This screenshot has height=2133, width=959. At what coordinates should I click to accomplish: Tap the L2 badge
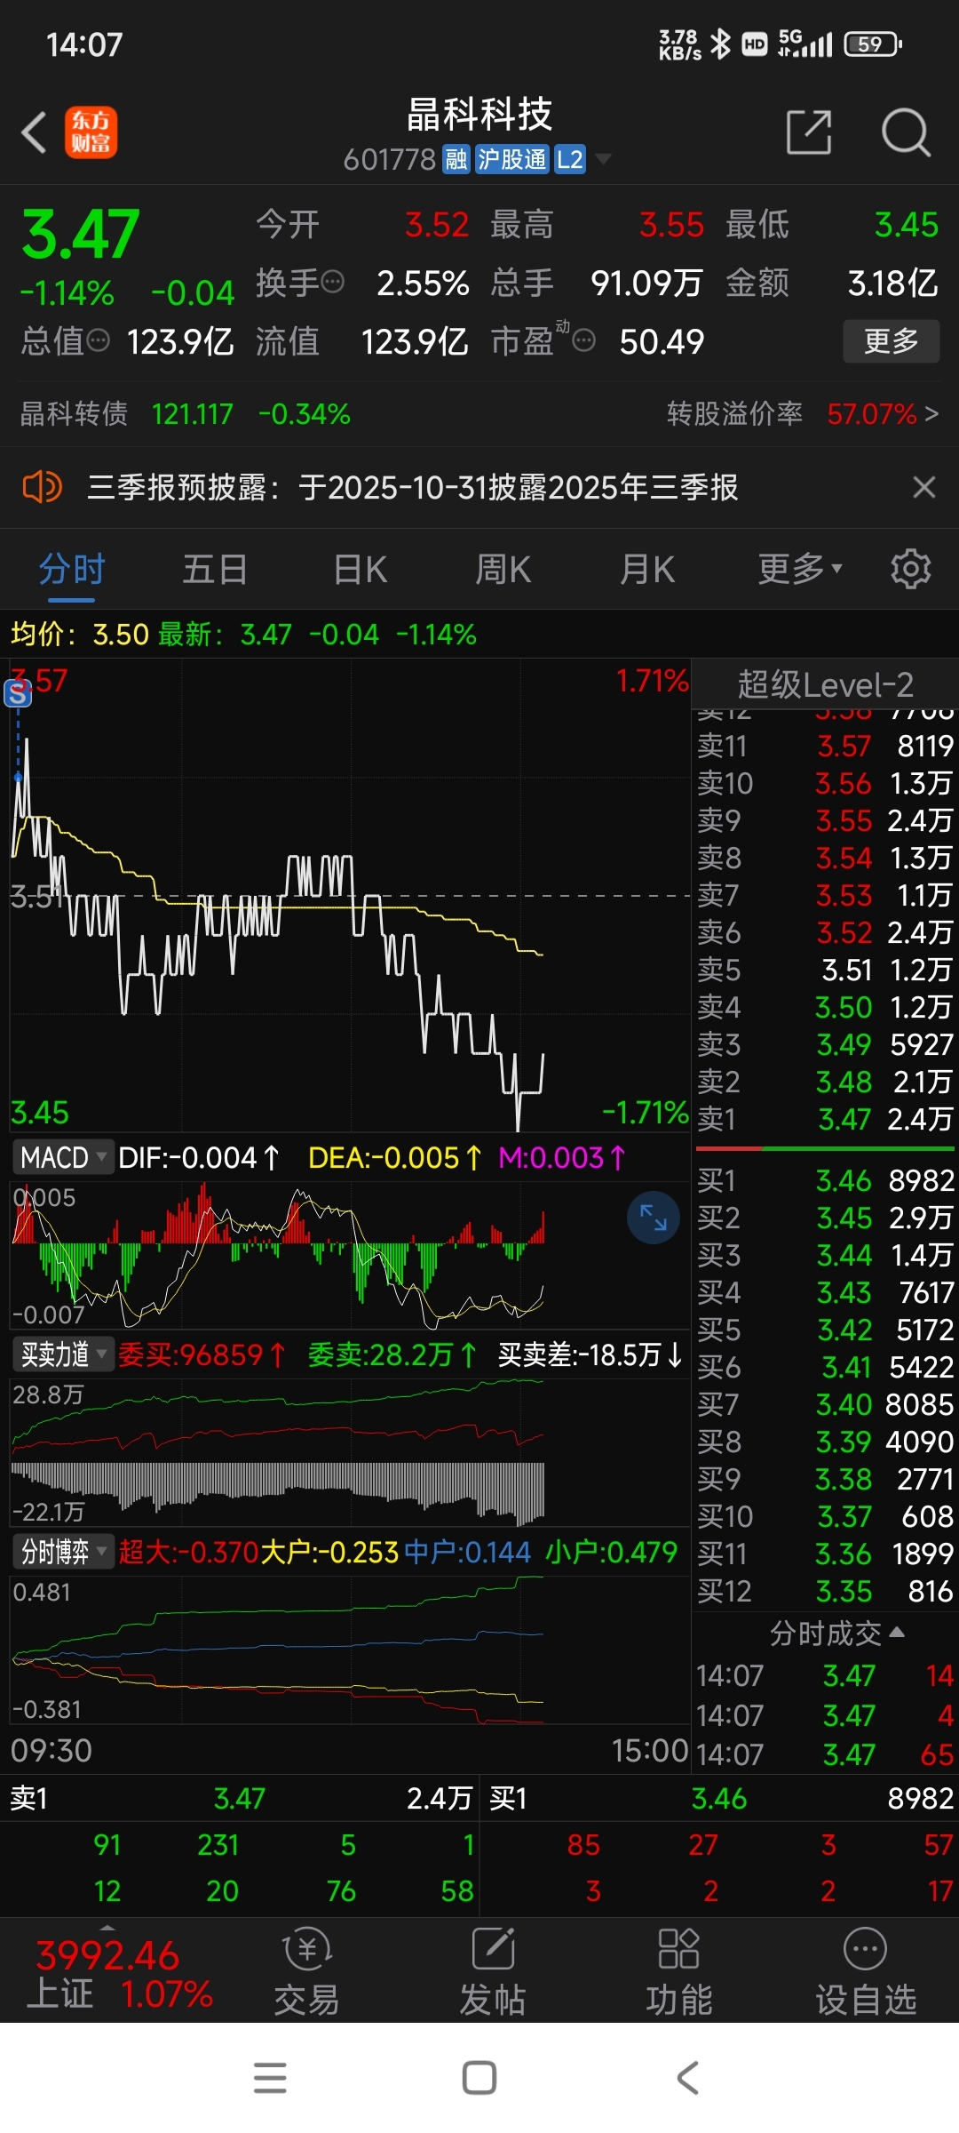[x=569, y=159]
